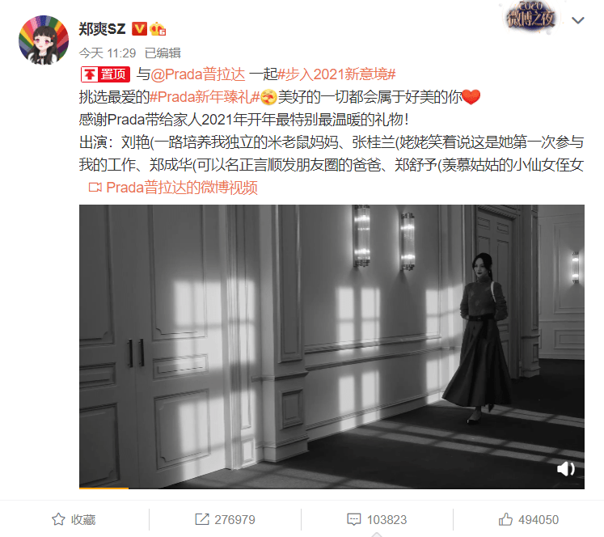Viewport: 604px width, 537px height.
Task: Play the black-and-white hallway video
Action: (x=332, y=347)
